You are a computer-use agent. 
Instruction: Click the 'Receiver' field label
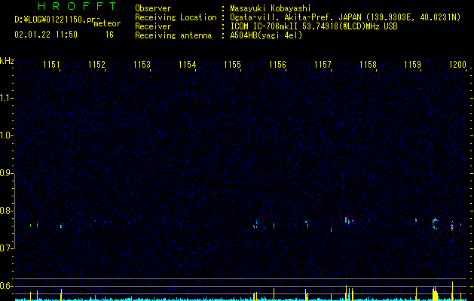click(153, 26)
